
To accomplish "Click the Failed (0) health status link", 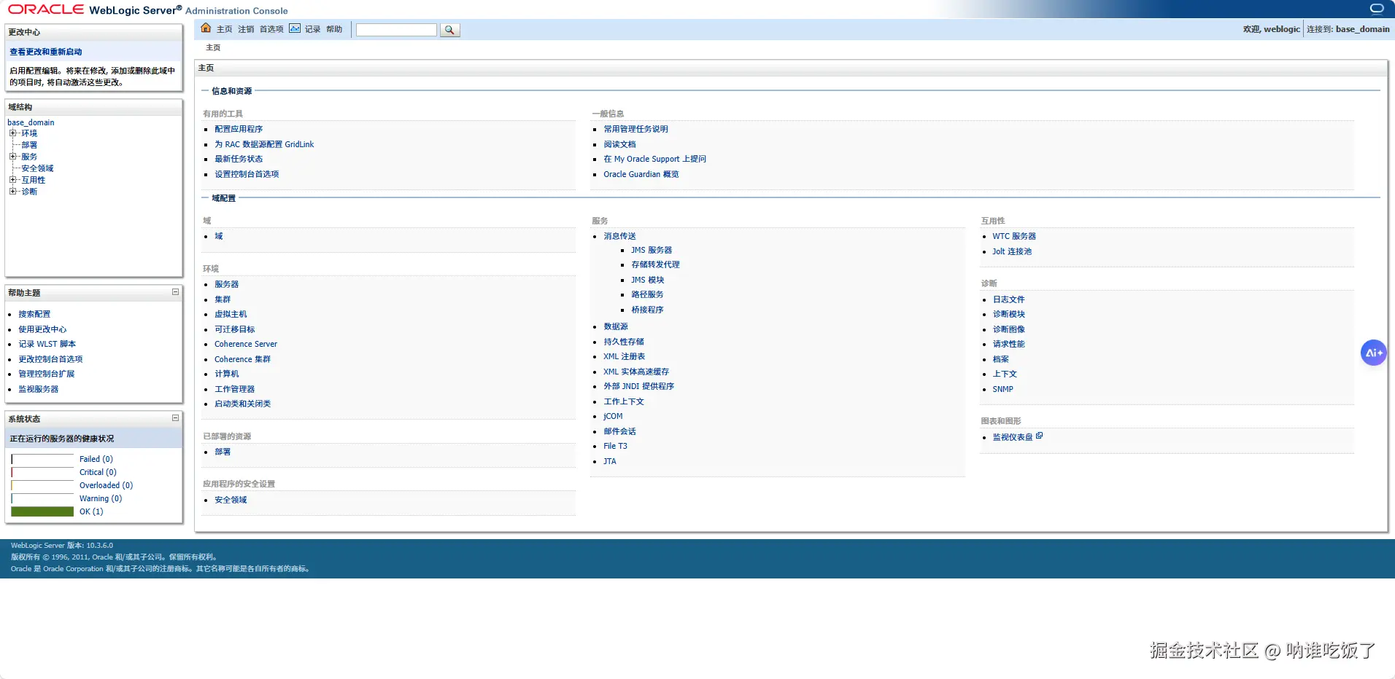I will (x=96, y=459).
